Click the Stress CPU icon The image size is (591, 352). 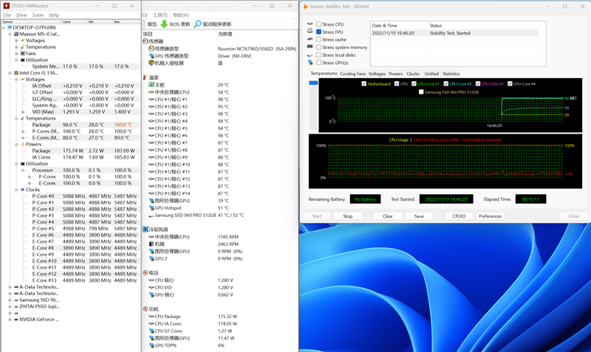310,24
